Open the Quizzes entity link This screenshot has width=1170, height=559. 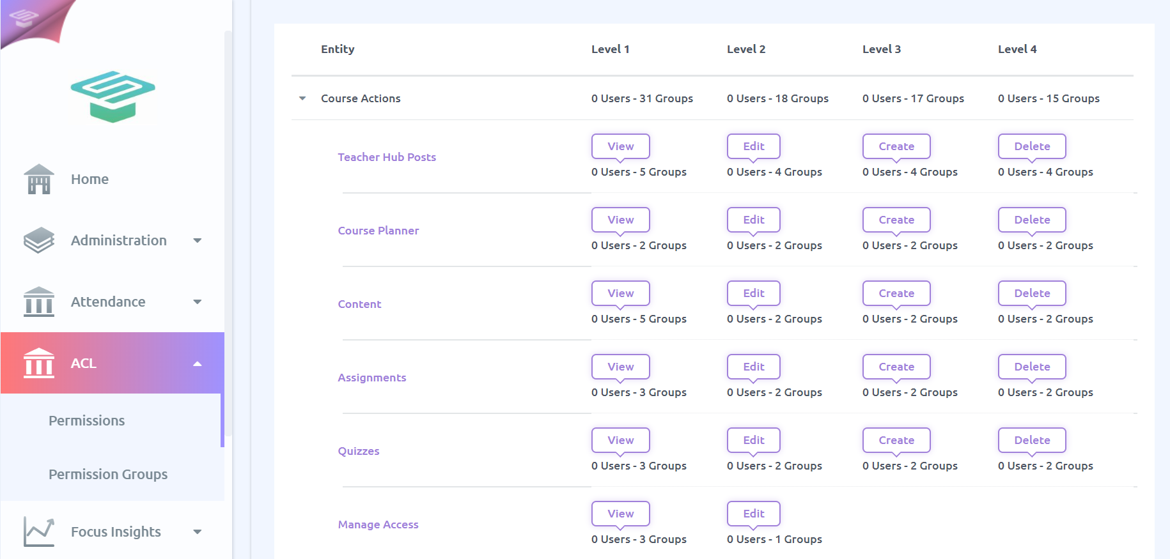coord(359,451)
